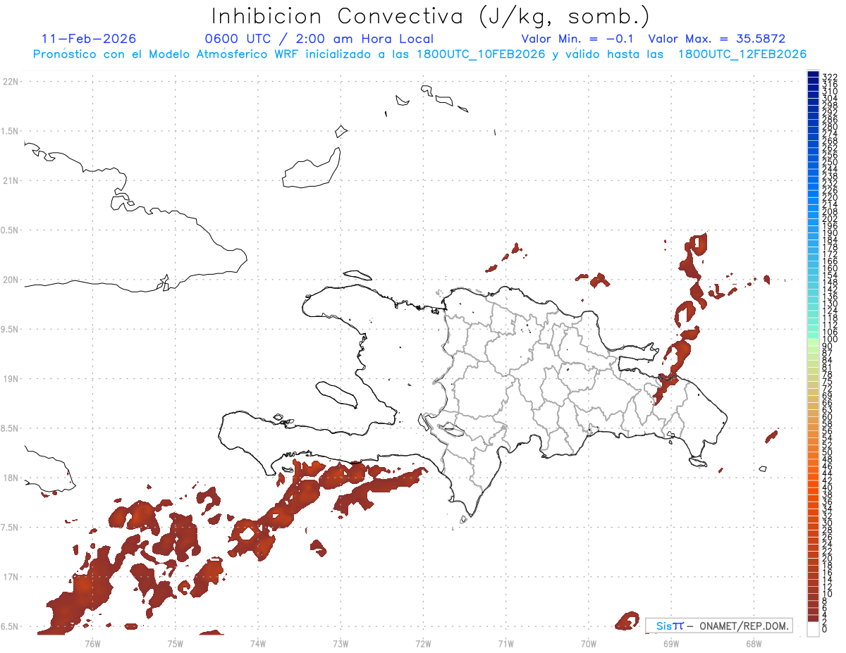Select the white swatch at the color scale bottom
This screenshot has width=846, height=653.
[x=813, y=630]
